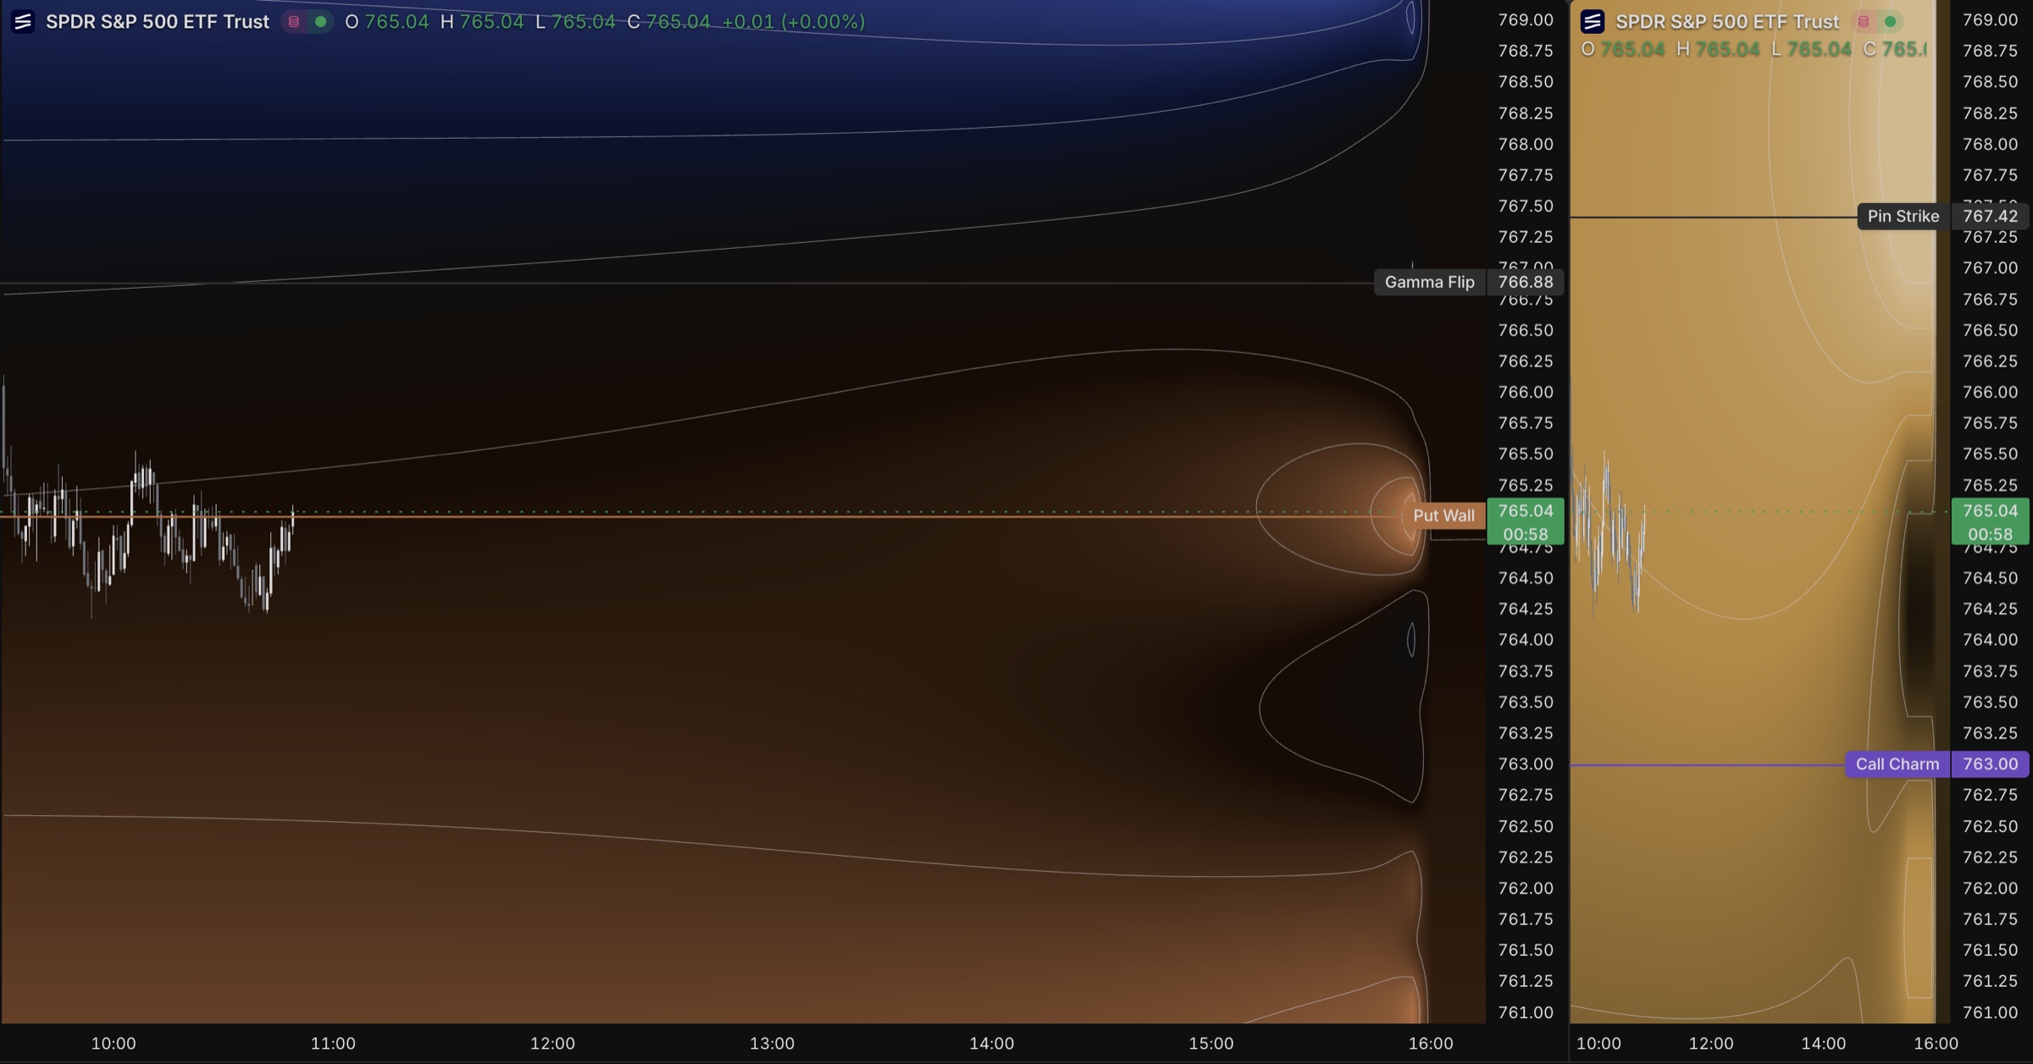Click 762.00 on the left chart price scale
Viewport: 2033px width, 1064px height.
point(1526,888)
